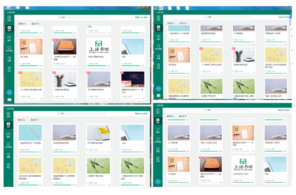Switch to the first sub-header tab in bottom-right window
The image size is (296, 195).
(x=170, y=116)
